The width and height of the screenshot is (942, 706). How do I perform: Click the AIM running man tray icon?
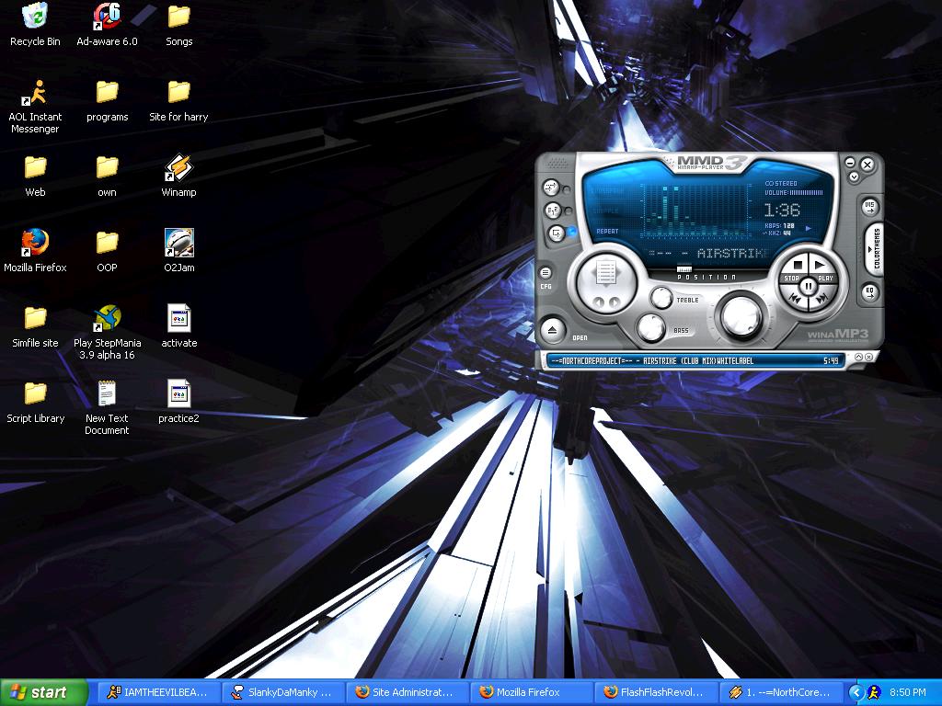(874, 692)
